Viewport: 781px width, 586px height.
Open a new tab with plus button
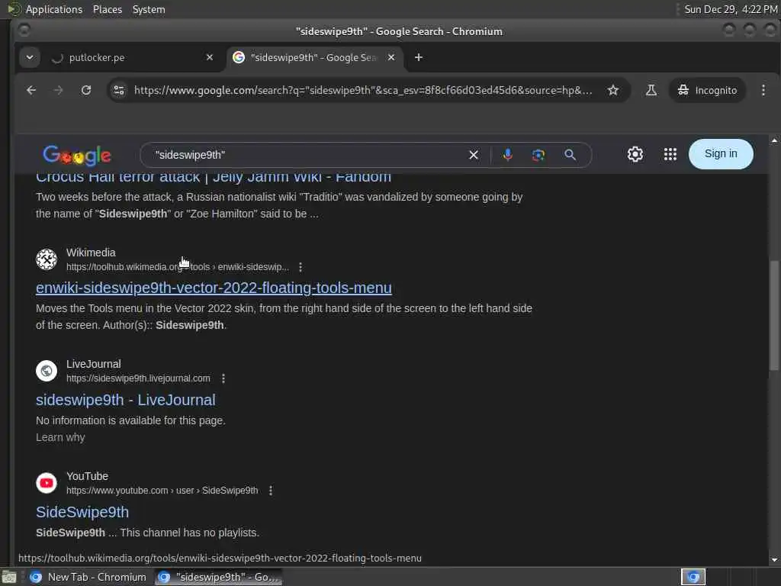pos(419,57)
